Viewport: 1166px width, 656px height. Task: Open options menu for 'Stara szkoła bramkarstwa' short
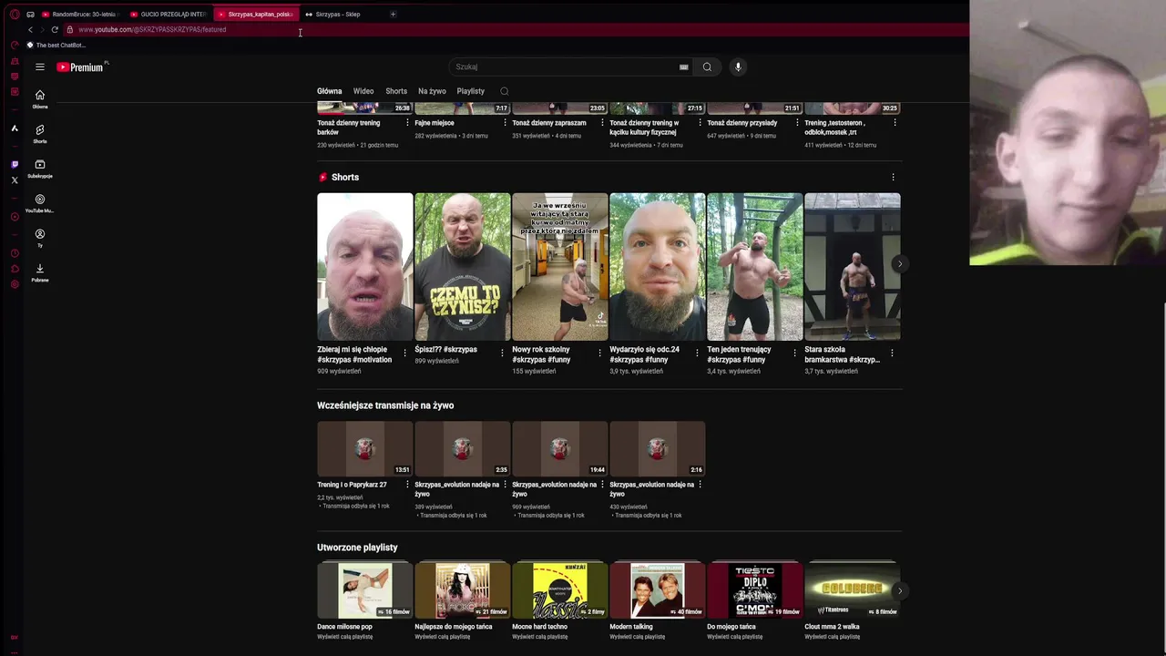(892, 354)
